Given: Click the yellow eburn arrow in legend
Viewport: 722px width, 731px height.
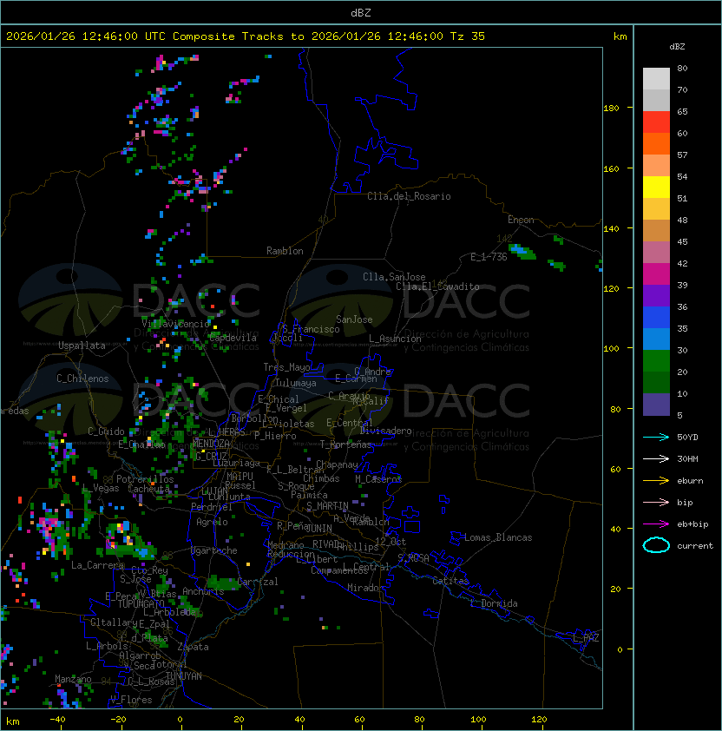Looking at the screenshot, I should pos(656,481).
